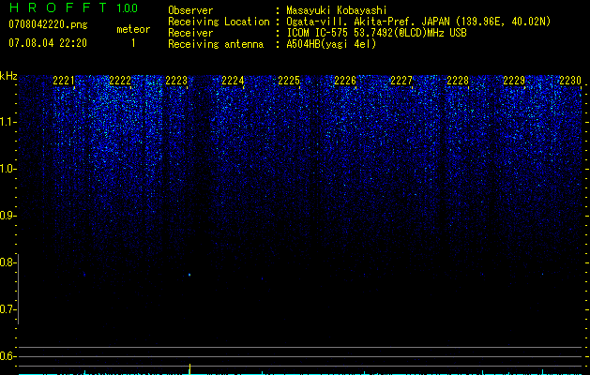Image resolution: width=590 pixels, height=375 pixels.
Task: Click the 'meteor' count label
Action: click(x=133, y=29)
